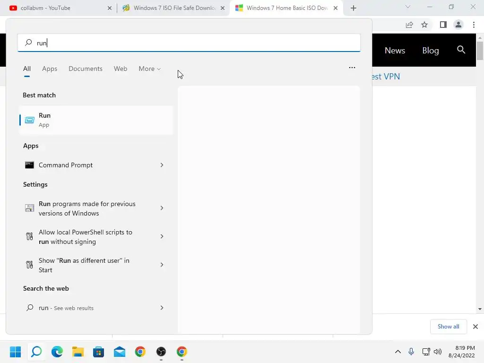Switch to the Web search filter
This screenshot has height=363, width=484.
pyautogui.click(x=121, y=69)
